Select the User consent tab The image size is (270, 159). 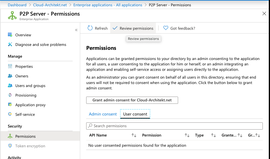tap(135, 114)
